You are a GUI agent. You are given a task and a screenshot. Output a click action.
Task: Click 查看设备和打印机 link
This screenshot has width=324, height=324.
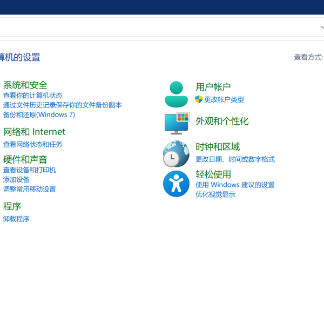(x=29, y=170)
